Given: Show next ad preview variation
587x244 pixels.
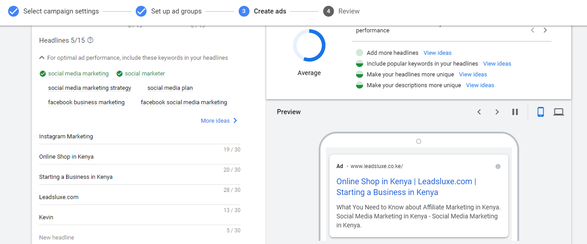Looking at the screenshot, I should tap(497, 112).
